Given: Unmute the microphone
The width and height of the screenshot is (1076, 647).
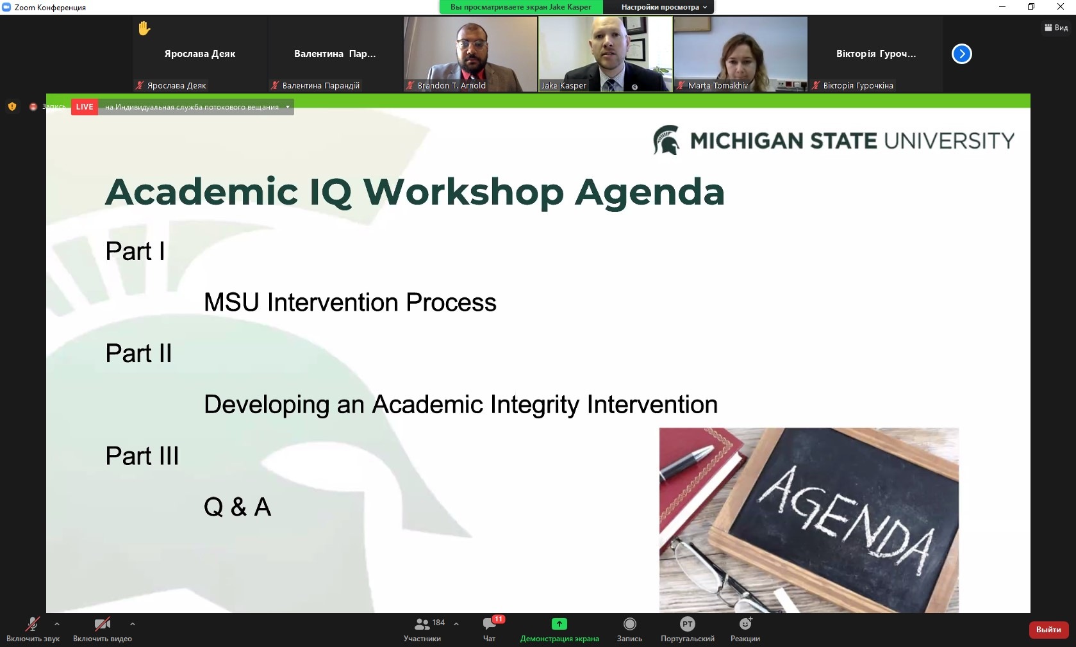Looking at the screenshot, I should [32, 625].
